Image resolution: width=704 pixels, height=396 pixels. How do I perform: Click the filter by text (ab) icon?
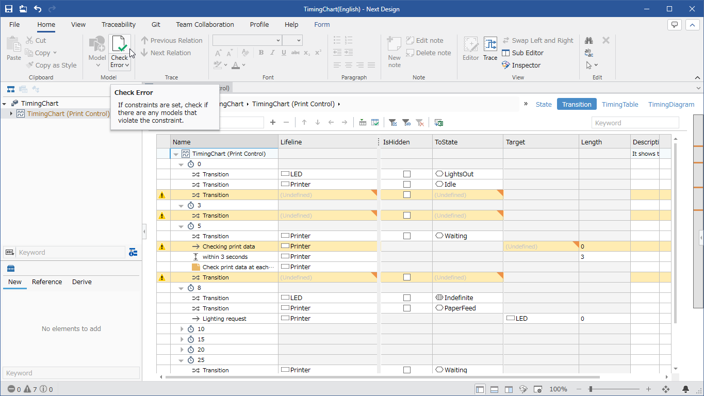coord(406,122)
